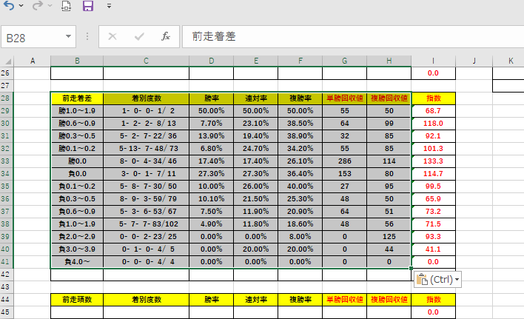Click the 勝0.6～0.9 cell
The image size is (524, 319).
[x=77, y=124]
